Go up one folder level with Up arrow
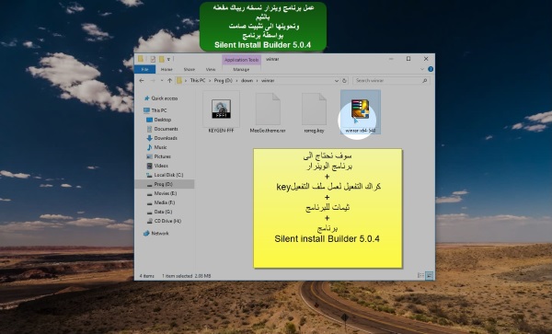552x334 pixels. pyautogui.click(x=169, y=81)
